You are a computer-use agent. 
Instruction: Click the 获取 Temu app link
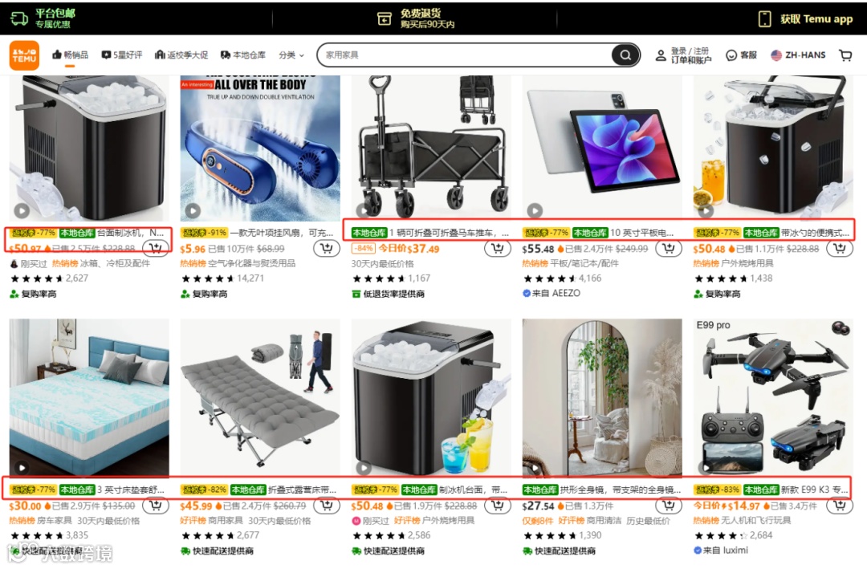(x=806, y=19)
